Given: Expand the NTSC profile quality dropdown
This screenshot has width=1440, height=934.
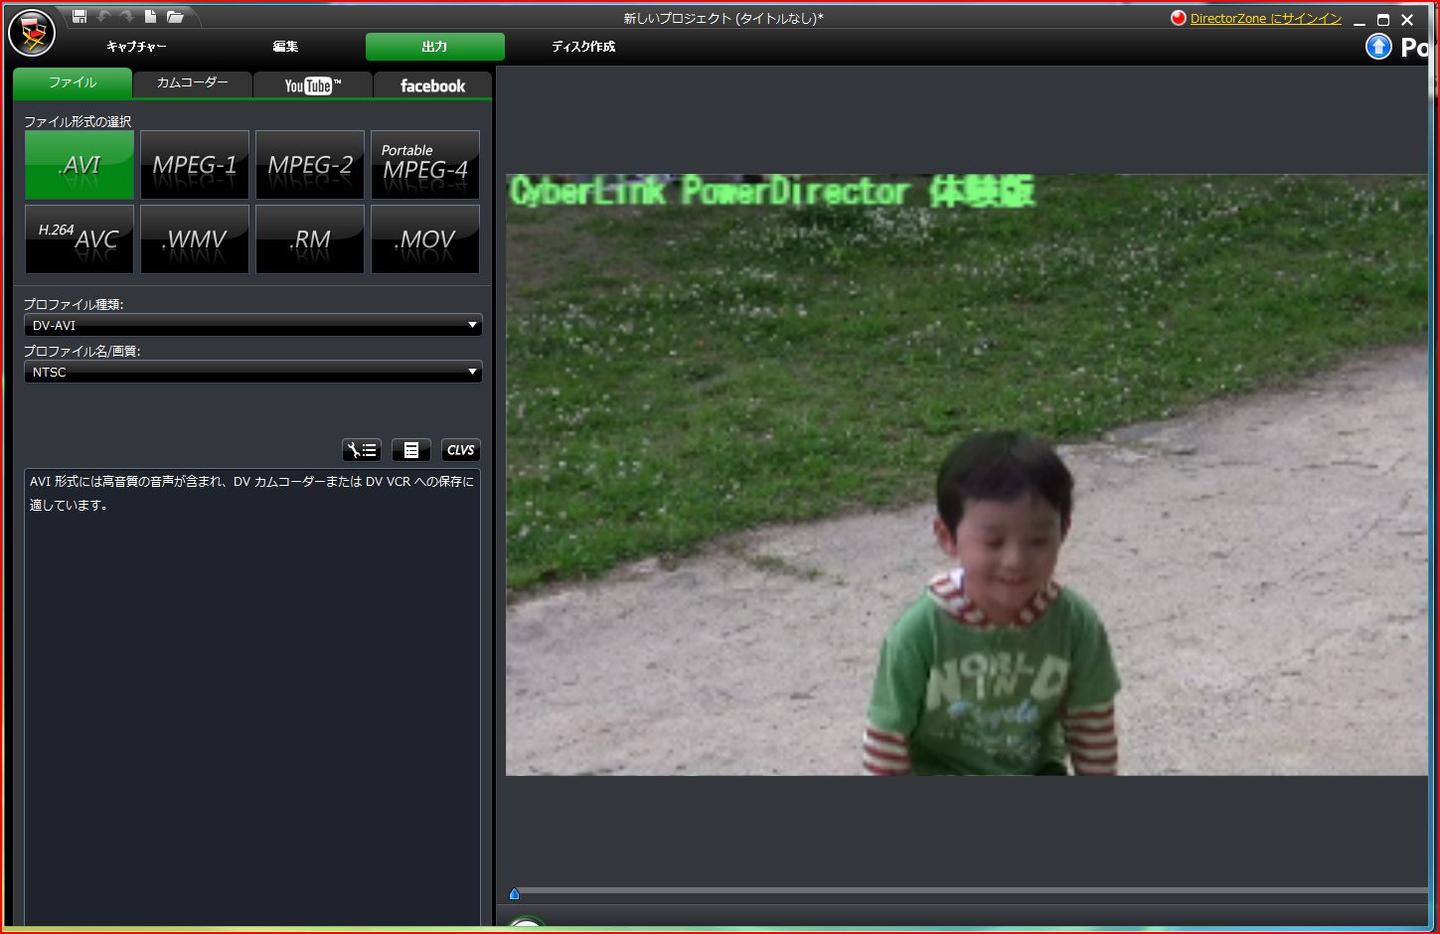Looking at the screenshot, I should click(252, 372).
